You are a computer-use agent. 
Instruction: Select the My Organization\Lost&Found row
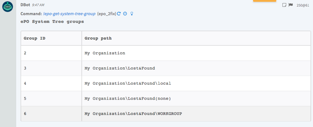tap(120, 68)
